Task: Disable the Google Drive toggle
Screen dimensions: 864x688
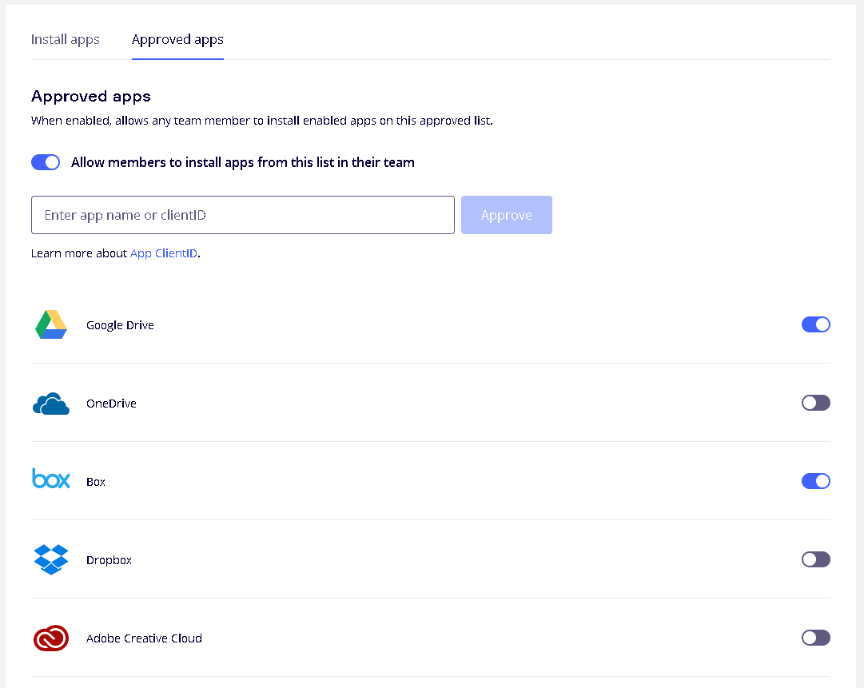Action: pos(815,324)
